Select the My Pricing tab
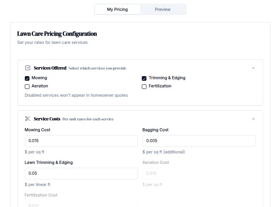 tap(117, 9)
